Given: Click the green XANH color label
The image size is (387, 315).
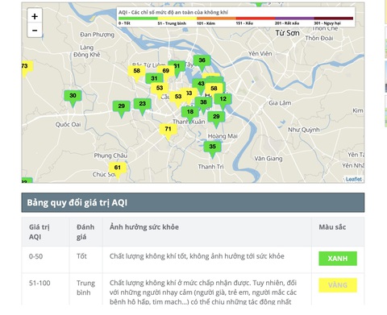Looking at the screenshot, I should tap(338, 259).
